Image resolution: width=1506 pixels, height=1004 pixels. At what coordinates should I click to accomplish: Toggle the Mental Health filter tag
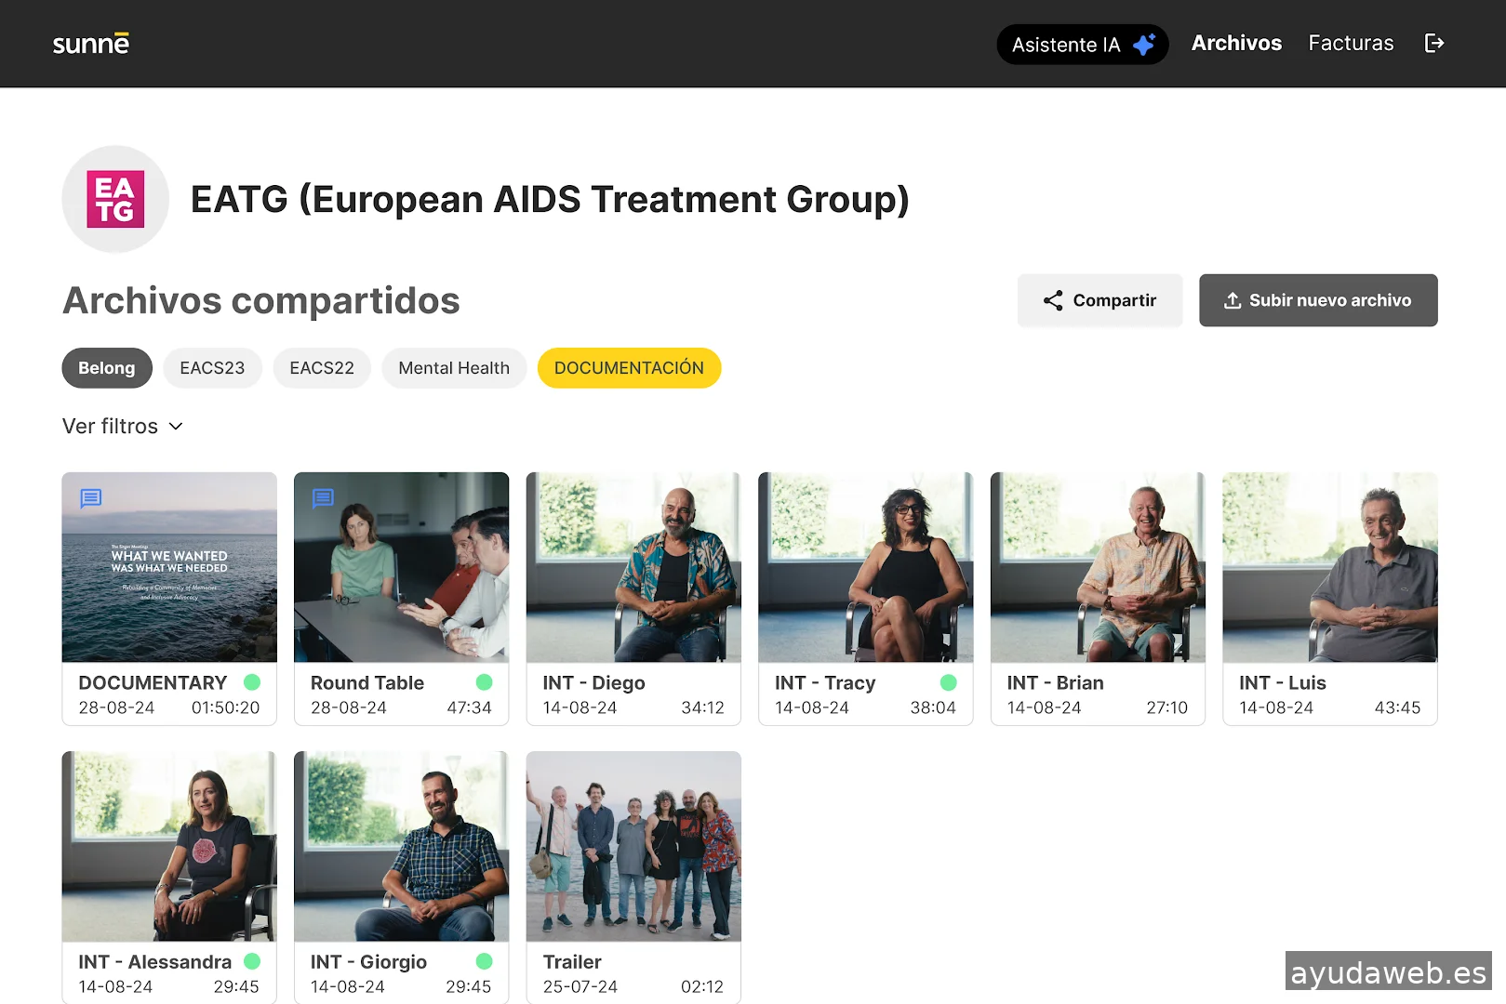point(453,368)
